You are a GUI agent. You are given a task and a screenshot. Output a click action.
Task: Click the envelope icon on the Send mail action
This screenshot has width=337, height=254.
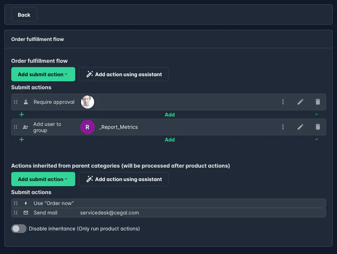[x=25, y=213]
